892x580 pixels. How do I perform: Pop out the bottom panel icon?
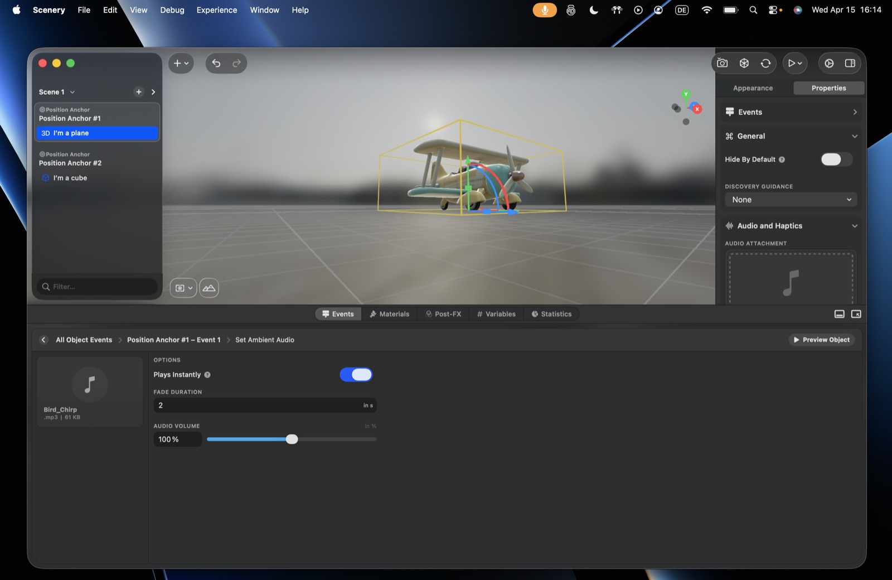pos(856,314)
